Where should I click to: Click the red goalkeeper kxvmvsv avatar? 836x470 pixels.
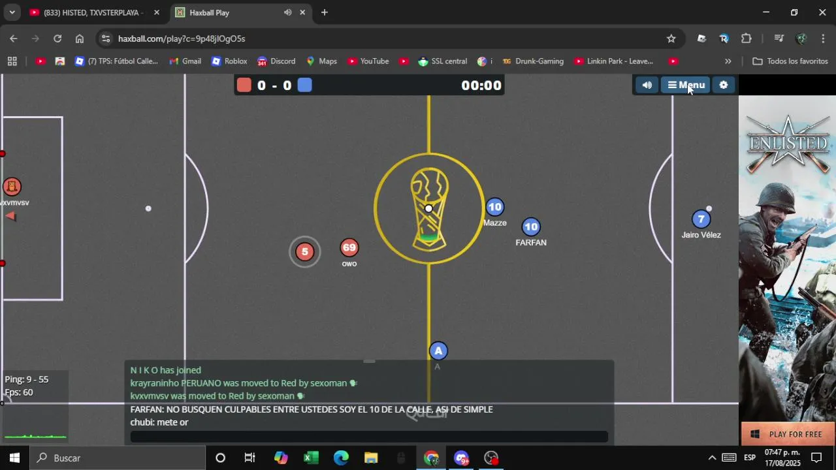[x=12, y=187]
